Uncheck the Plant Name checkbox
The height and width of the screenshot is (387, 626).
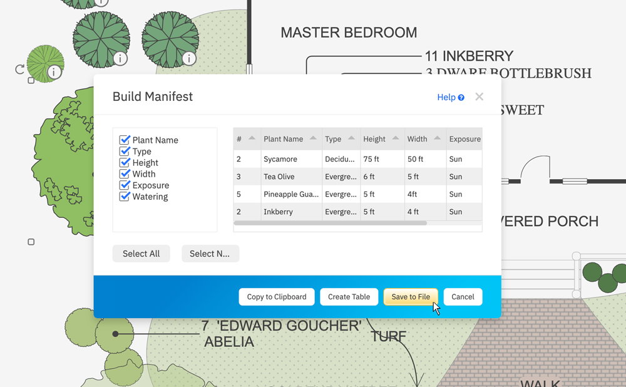pos(125,140)
